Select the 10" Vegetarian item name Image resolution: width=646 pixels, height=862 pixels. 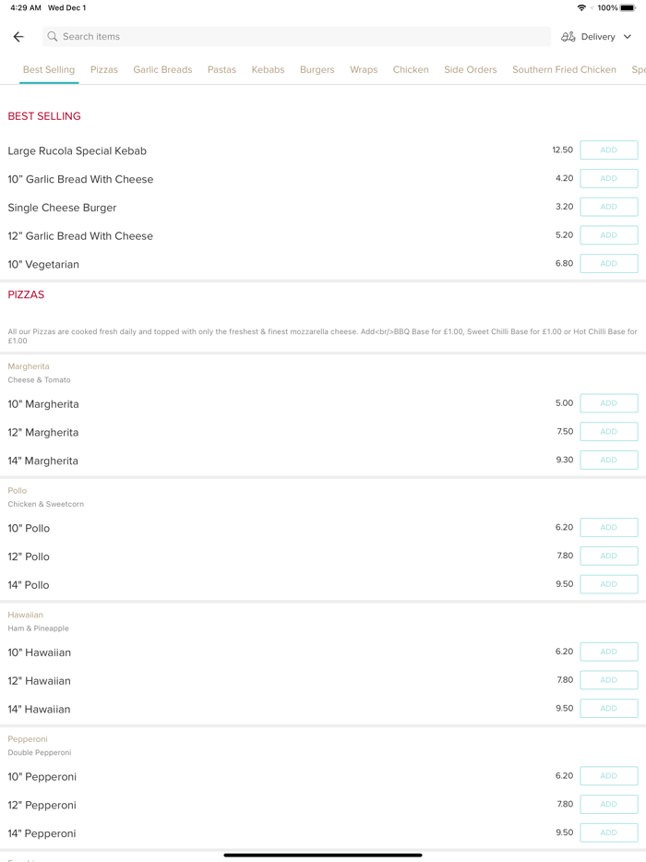pos(43,265)
